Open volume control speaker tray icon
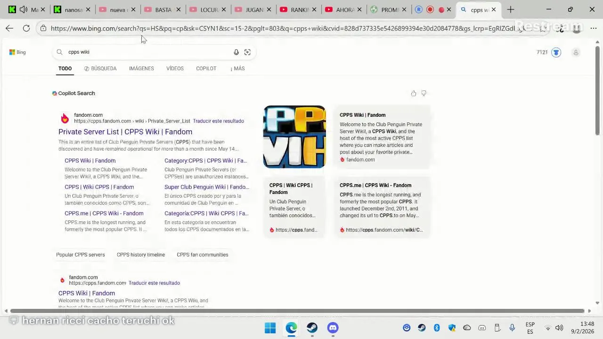The width and height of the screenshot is (603, 339). coord(559,328)
